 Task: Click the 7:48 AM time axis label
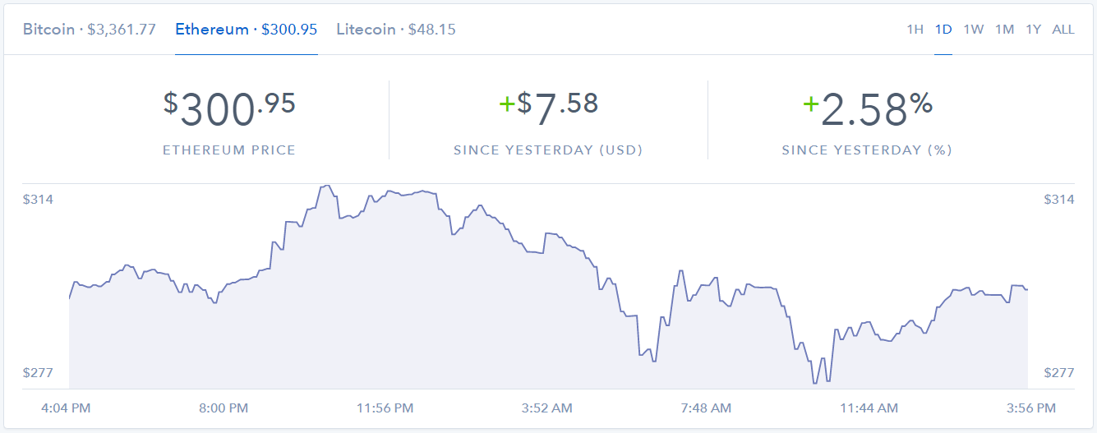pyautogui.click(x=706, y=408)
